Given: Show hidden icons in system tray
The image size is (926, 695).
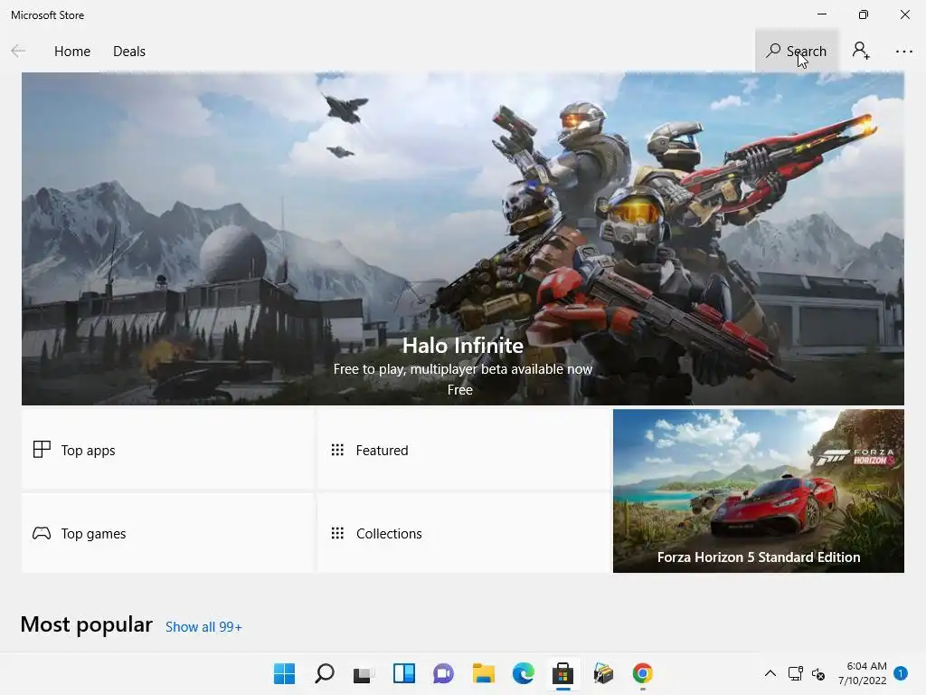Looking at the screenshot, I should pyautogui.click(x=770, y=673).
